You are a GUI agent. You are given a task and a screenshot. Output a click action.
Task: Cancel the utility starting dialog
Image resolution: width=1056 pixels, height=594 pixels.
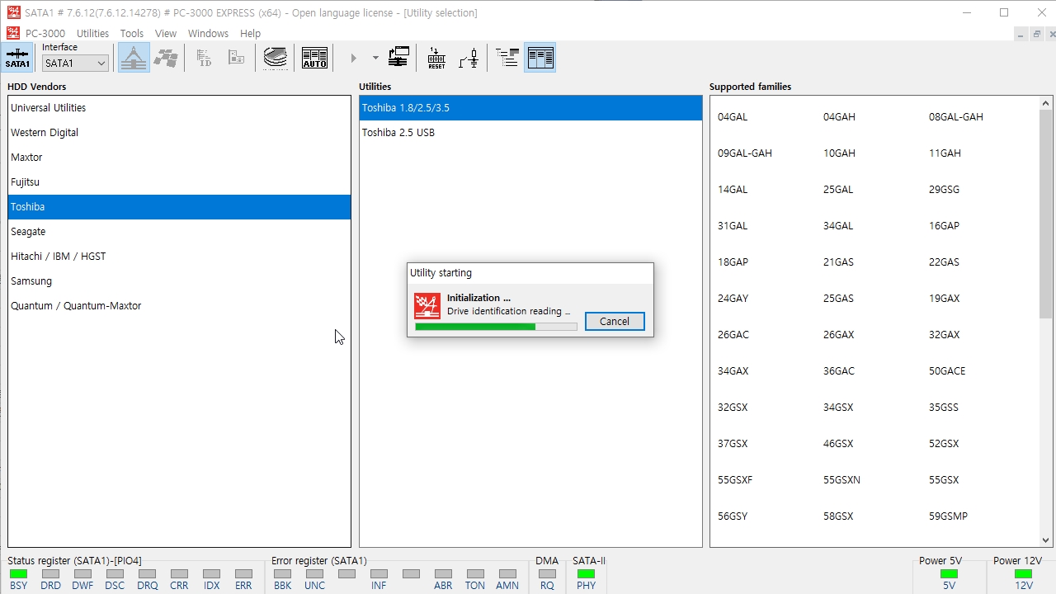click(615, 322)
